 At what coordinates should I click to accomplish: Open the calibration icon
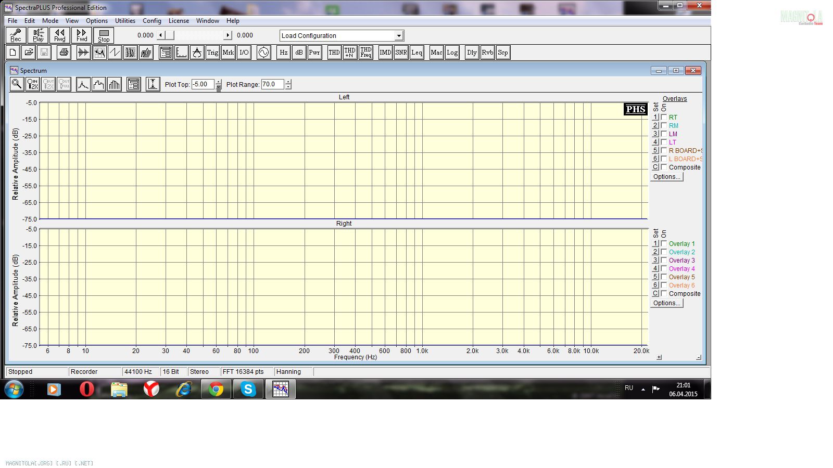[197, 53]
